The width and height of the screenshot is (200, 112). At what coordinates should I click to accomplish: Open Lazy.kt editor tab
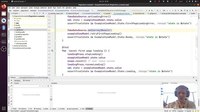pos(107,13)
